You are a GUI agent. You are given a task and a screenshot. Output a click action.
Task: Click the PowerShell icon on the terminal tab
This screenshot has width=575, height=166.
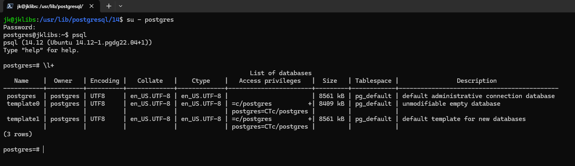tap(9, 6)
